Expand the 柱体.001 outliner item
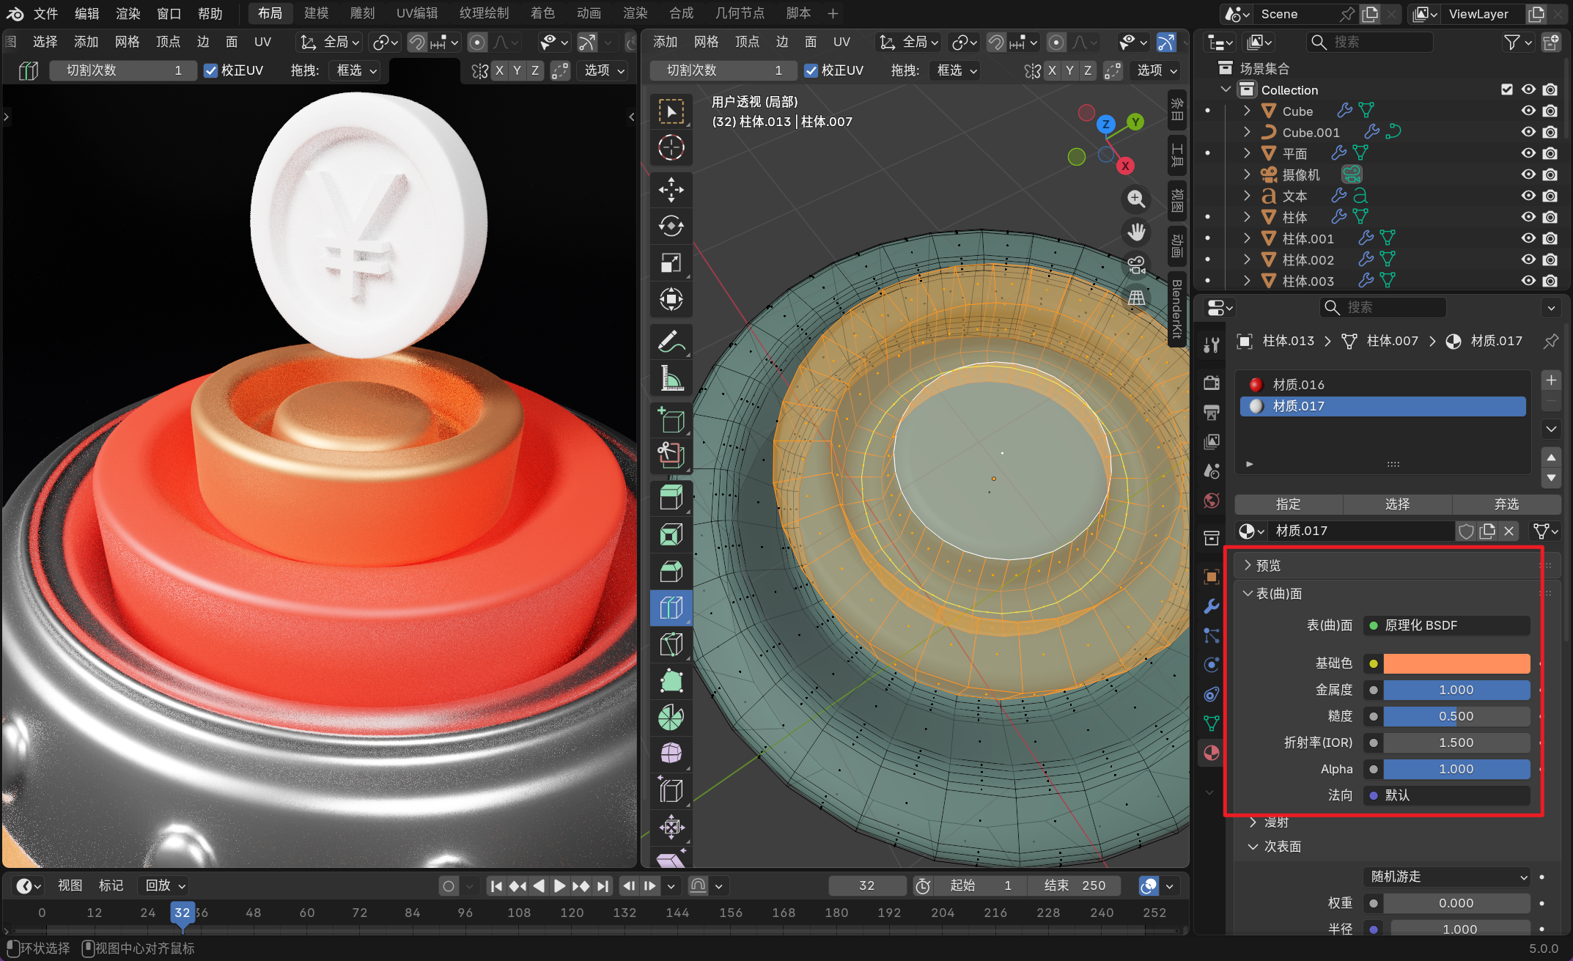The width and height of the screenshot is (1573, 961). click(1247, 238)
